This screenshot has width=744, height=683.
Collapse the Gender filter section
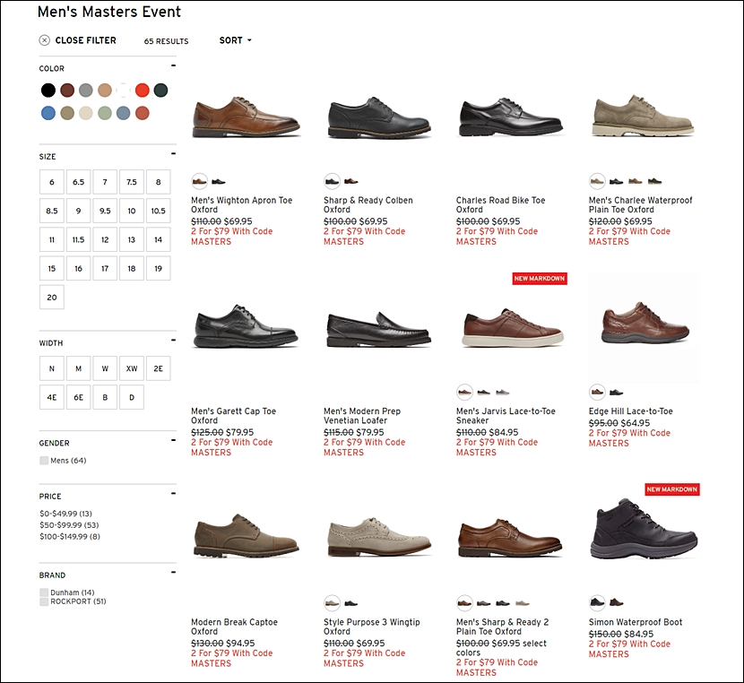[x=173, y=440]
